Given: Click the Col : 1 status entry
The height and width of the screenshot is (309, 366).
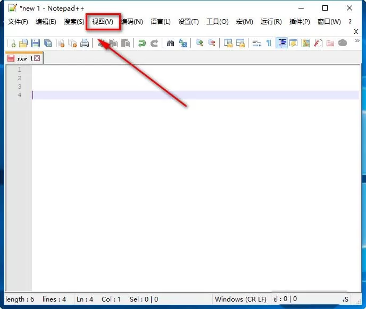Looking at the screenshot, I should 111,299.
